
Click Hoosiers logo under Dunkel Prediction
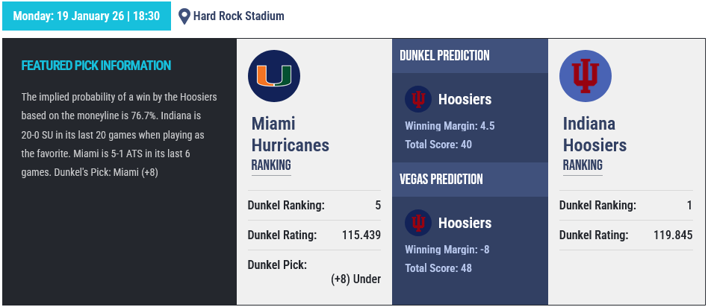click(x=418, y=99)
